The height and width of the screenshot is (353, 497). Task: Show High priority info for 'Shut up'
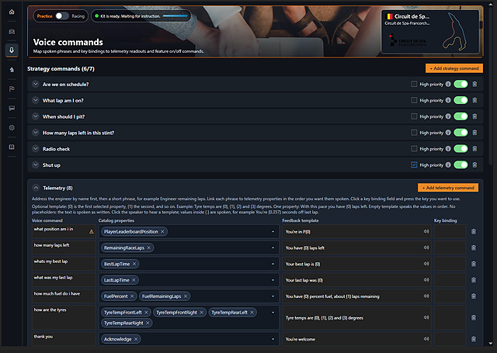[448, 165]
